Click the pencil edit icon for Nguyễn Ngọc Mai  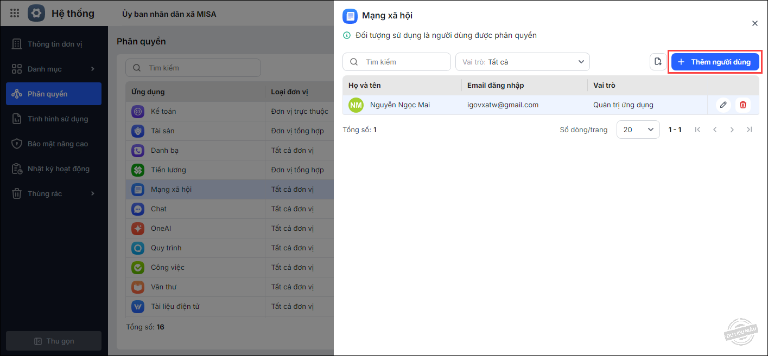723,105
